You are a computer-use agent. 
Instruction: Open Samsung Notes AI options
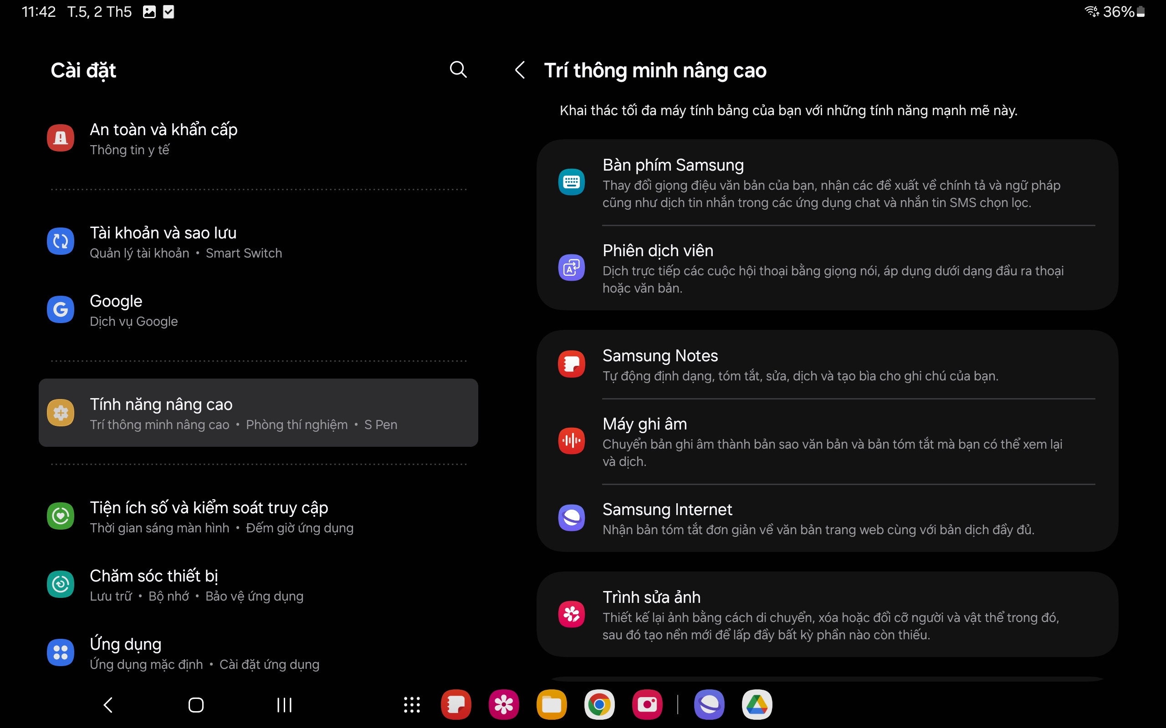[827, 364]
